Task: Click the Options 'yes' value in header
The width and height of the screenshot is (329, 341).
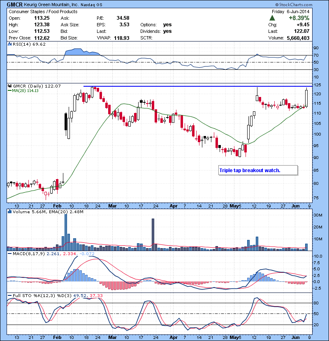Action: pos(167,25)
